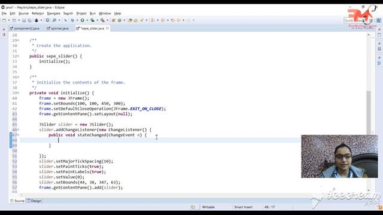This screenshot has width=383, height=215.
Task: Click the slider.setPaintLabels(true) line
Action: (x=72, y=172)
